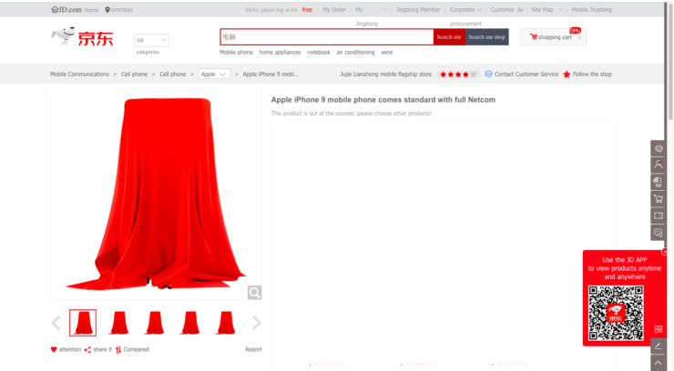
Task: Click wine hot search keyword
Action: pyautogui.click(x=386, y=53)
